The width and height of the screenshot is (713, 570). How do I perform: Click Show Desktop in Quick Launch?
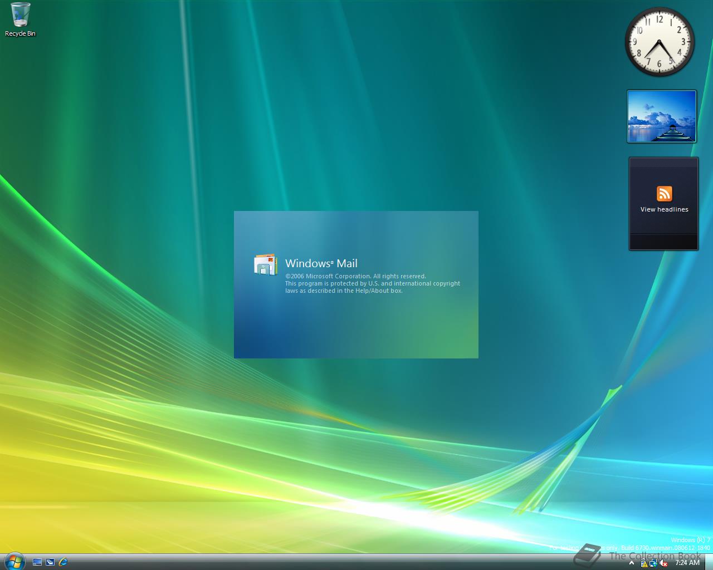click(x=37, y=562)
